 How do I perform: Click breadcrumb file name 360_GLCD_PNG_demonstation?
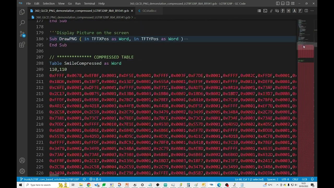83,17
